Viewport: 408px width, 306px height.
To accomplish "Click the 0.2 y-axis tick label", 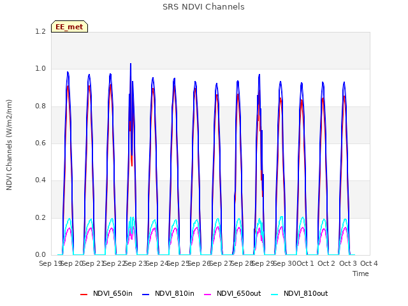I will (40, 217).
